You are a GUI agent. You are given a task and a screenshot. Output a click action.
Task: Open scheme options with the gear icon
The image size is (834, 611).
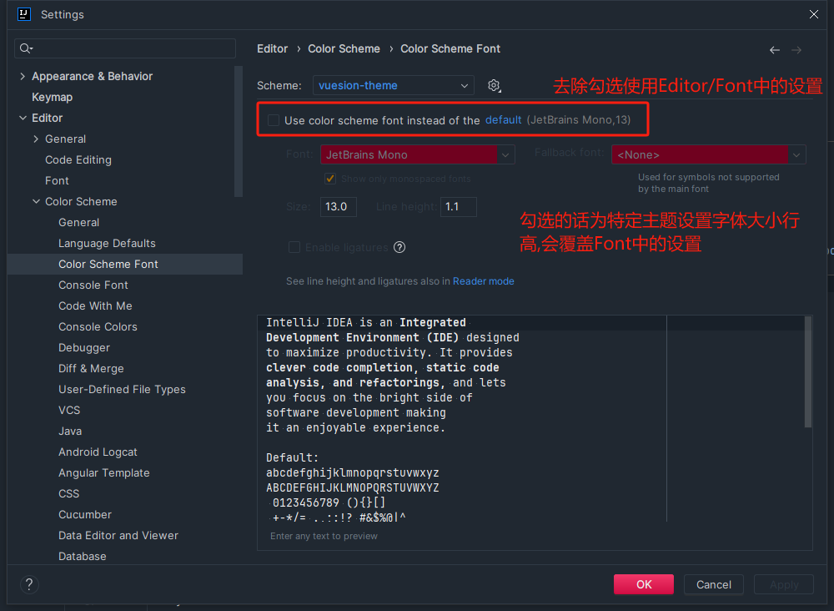click(x=494, y=85)
